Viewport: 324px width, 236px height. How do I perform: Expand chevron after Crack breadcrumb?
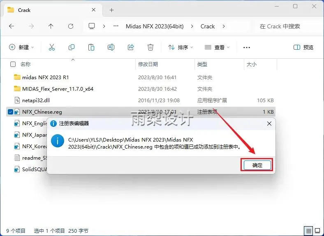pyautogui.click(x=224, y=26)
